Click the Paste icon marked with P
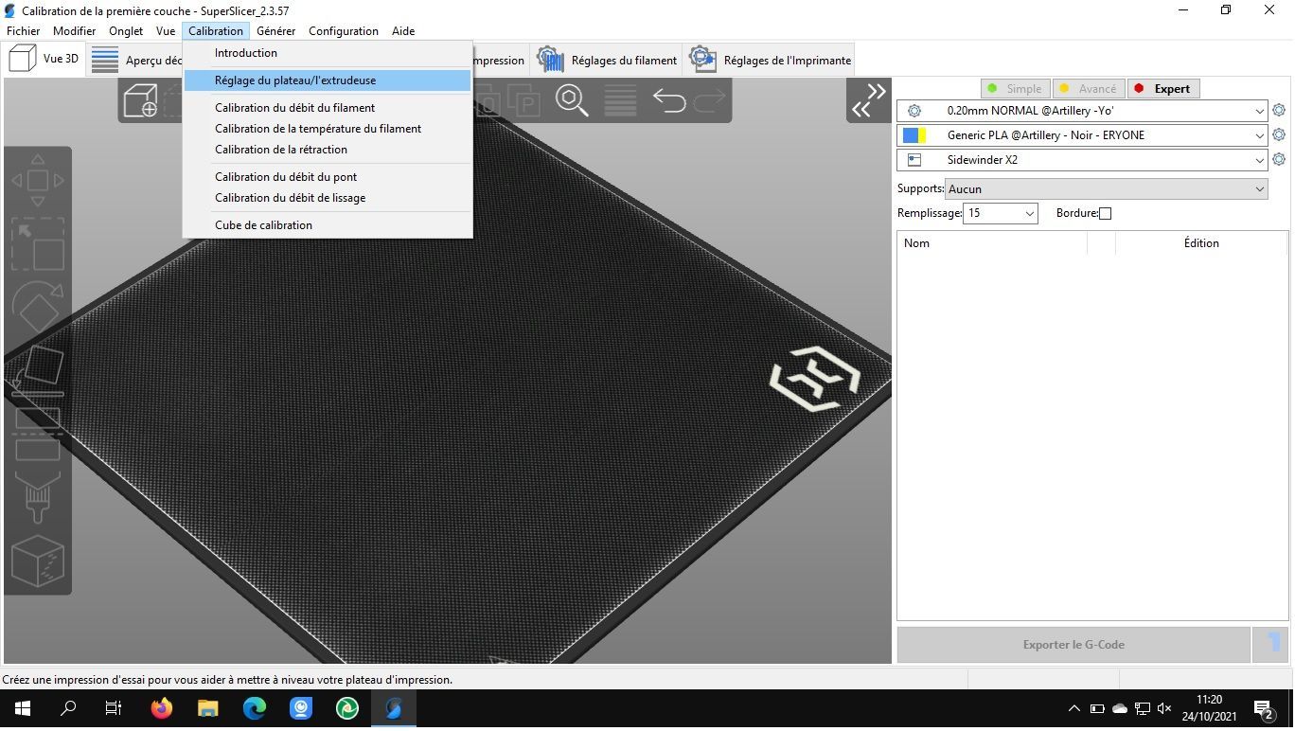 [523, 99]
